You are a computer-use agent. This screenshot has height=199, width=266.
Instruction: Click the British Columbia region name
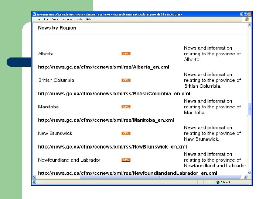pyautogui.click(x=56, y=80)
